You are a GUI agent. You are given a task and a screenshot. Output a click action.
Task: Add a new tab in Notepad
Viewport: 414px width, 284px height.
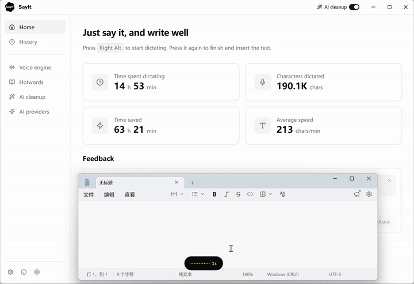click(193, 183)
